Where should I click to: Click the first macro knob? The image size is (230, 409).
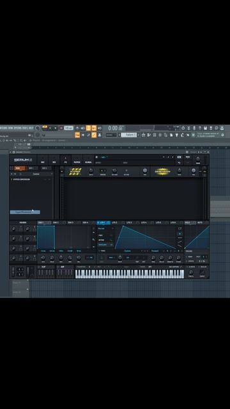tap(13, 229)
